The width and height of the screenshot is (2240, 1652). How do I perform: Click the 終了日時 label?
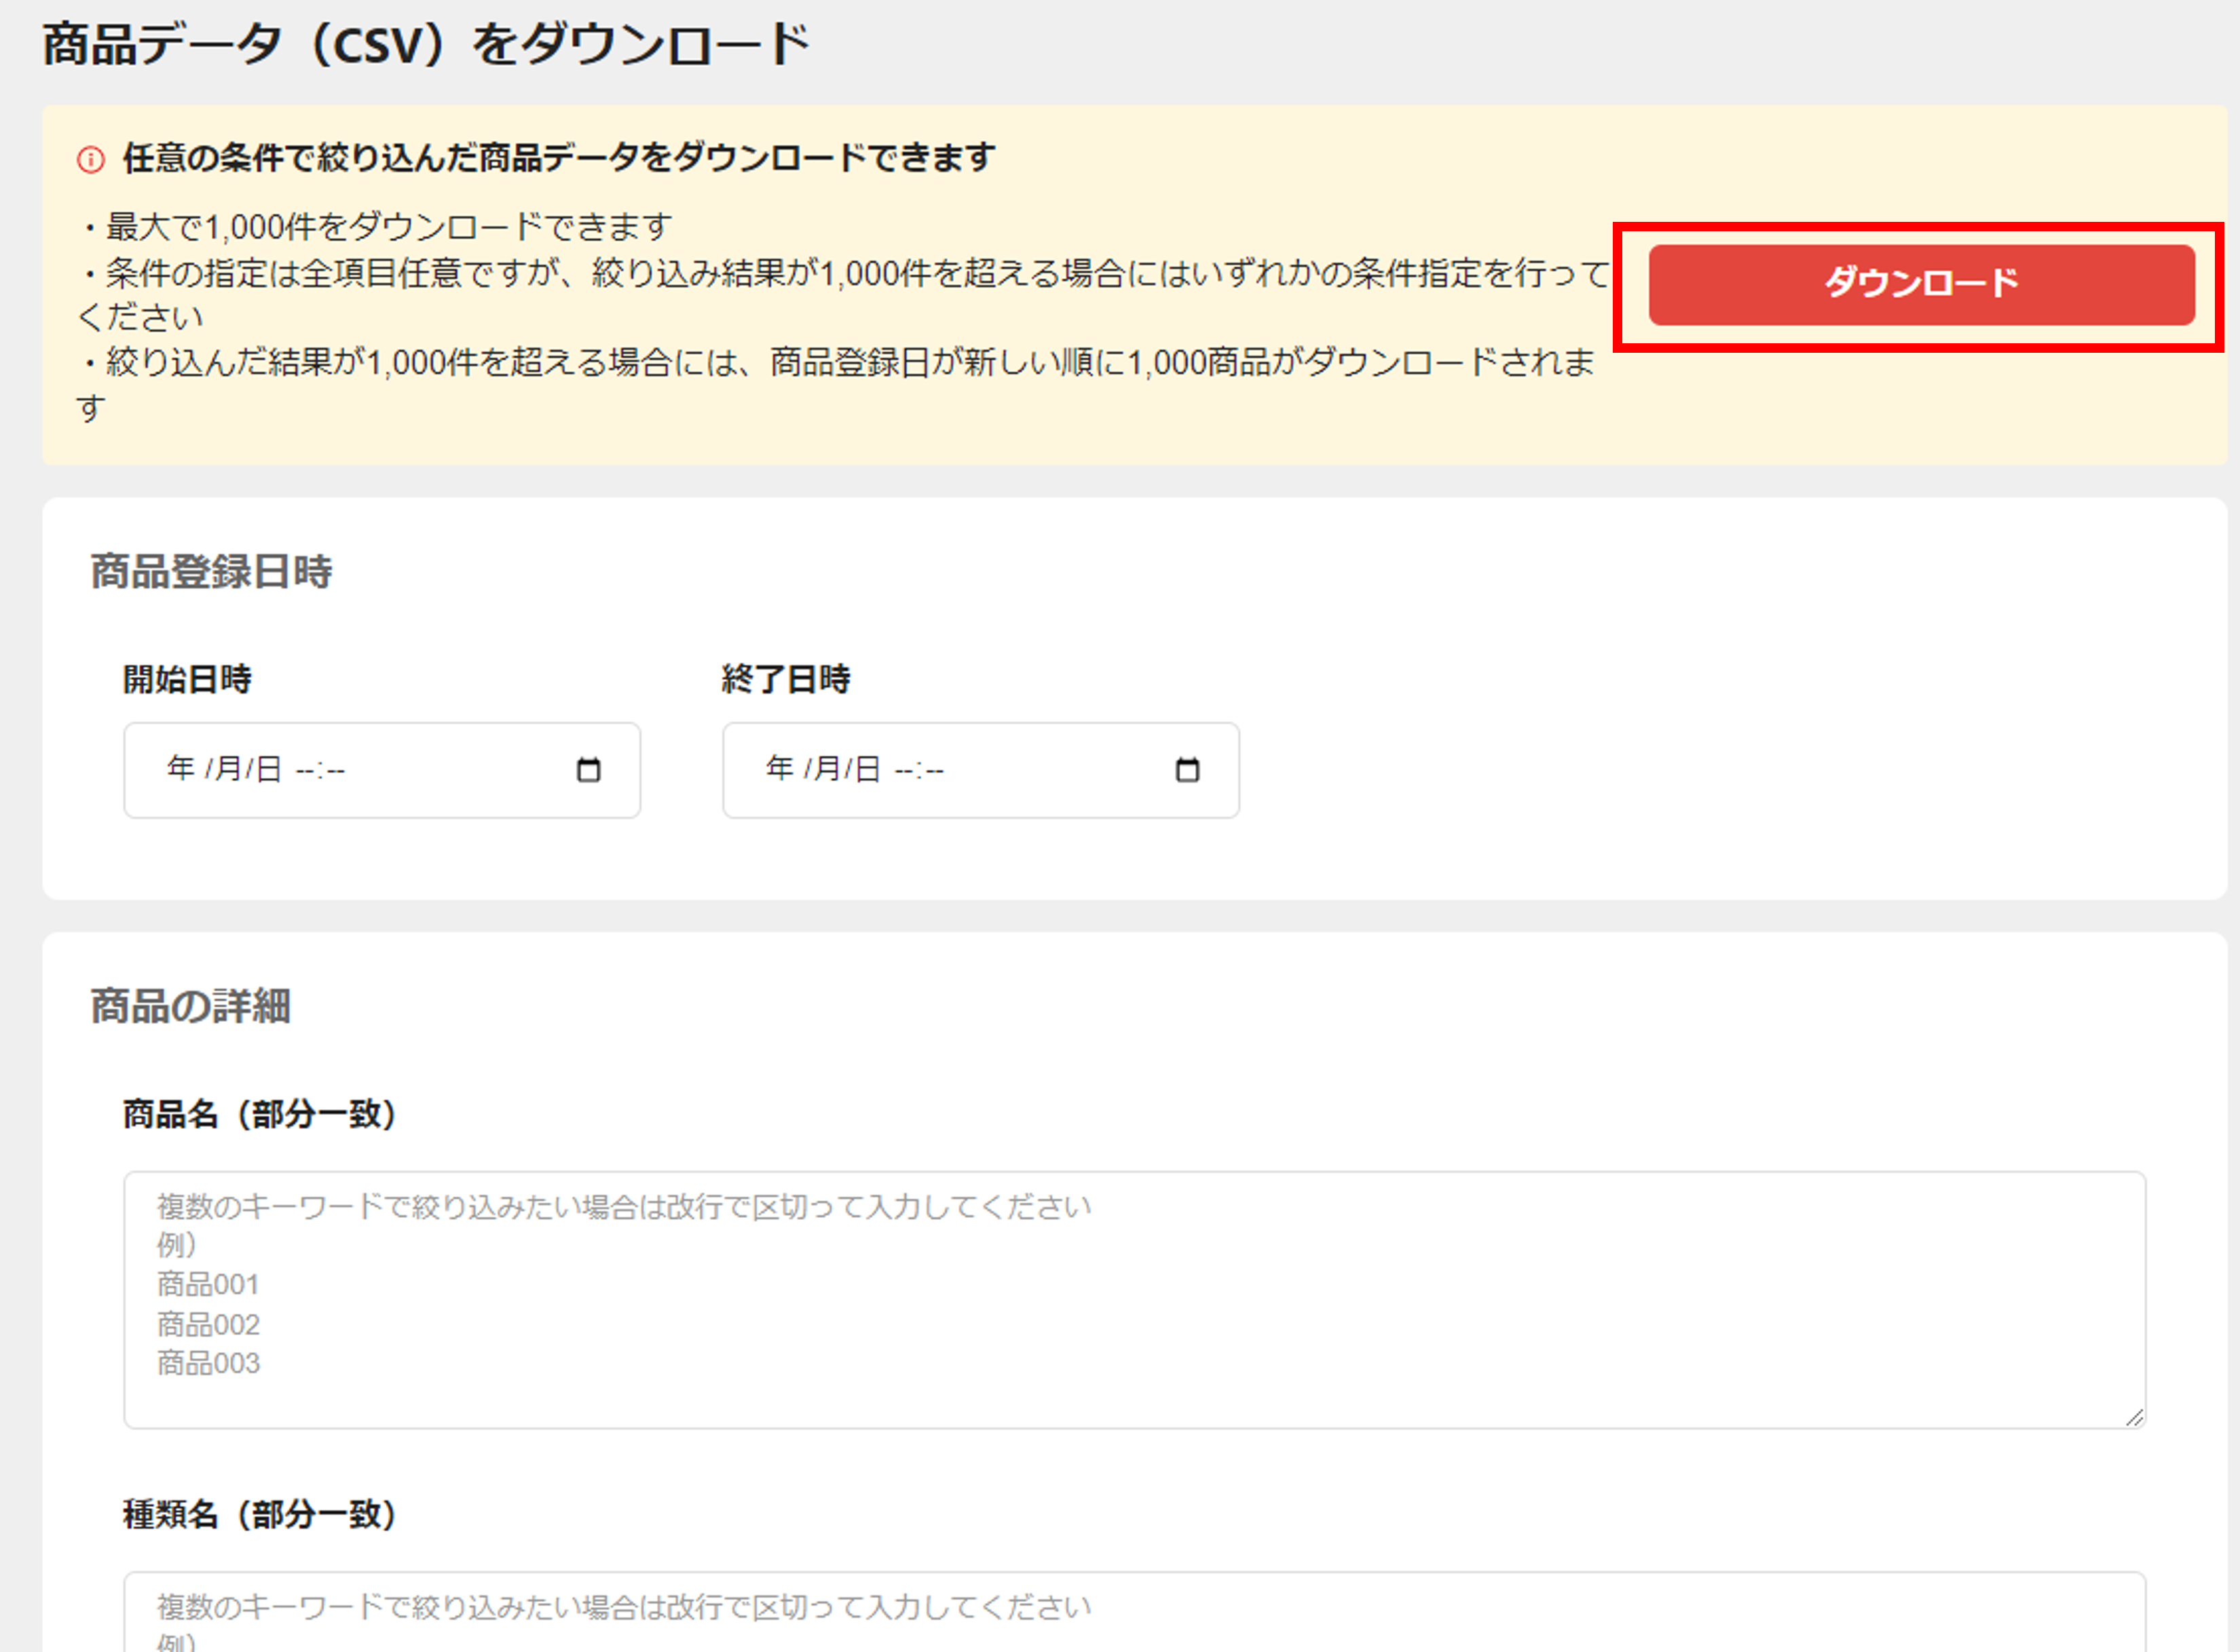[785, 679]
